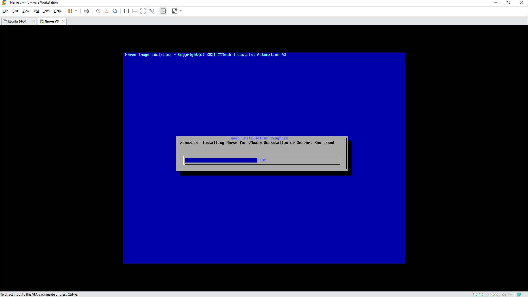The image size is (528, 297).
Task: Open the power options dropdown arrow
Action: 76,11
